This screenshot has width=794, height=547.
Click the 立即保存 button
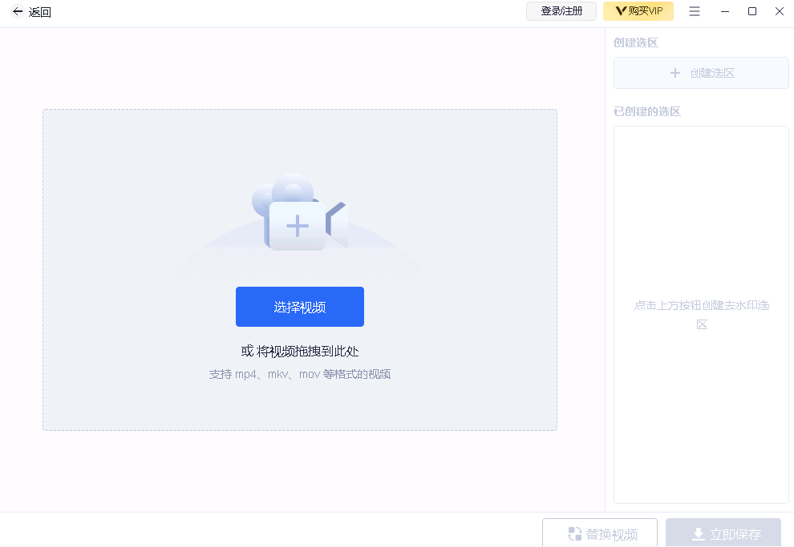pyautogui.click(x=723, y=533)
